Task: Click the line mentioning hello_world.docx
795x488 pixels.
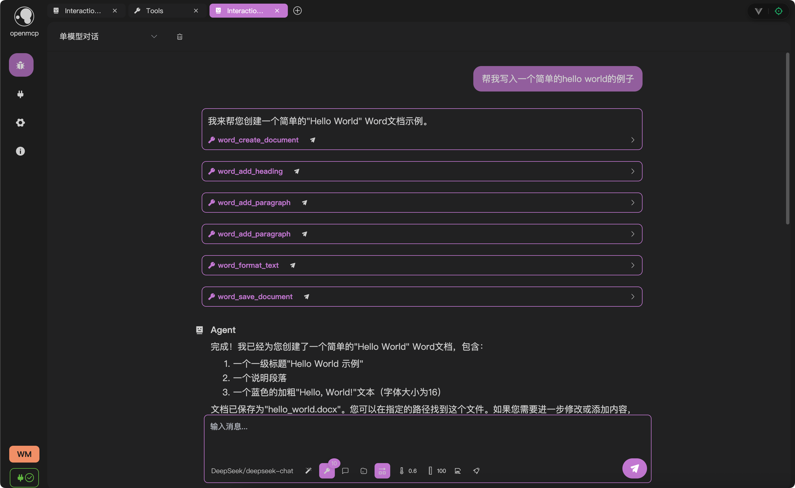Action: coord(420,409)
